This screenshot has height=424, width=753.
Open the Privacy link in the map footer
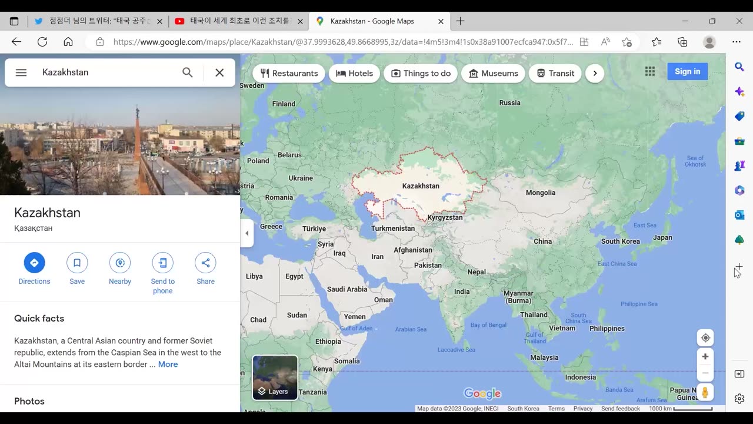click(583, 409)
